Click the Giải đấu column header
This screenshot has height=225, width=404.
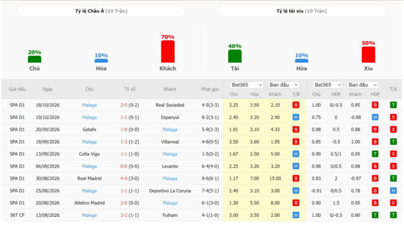click(17, 89)
